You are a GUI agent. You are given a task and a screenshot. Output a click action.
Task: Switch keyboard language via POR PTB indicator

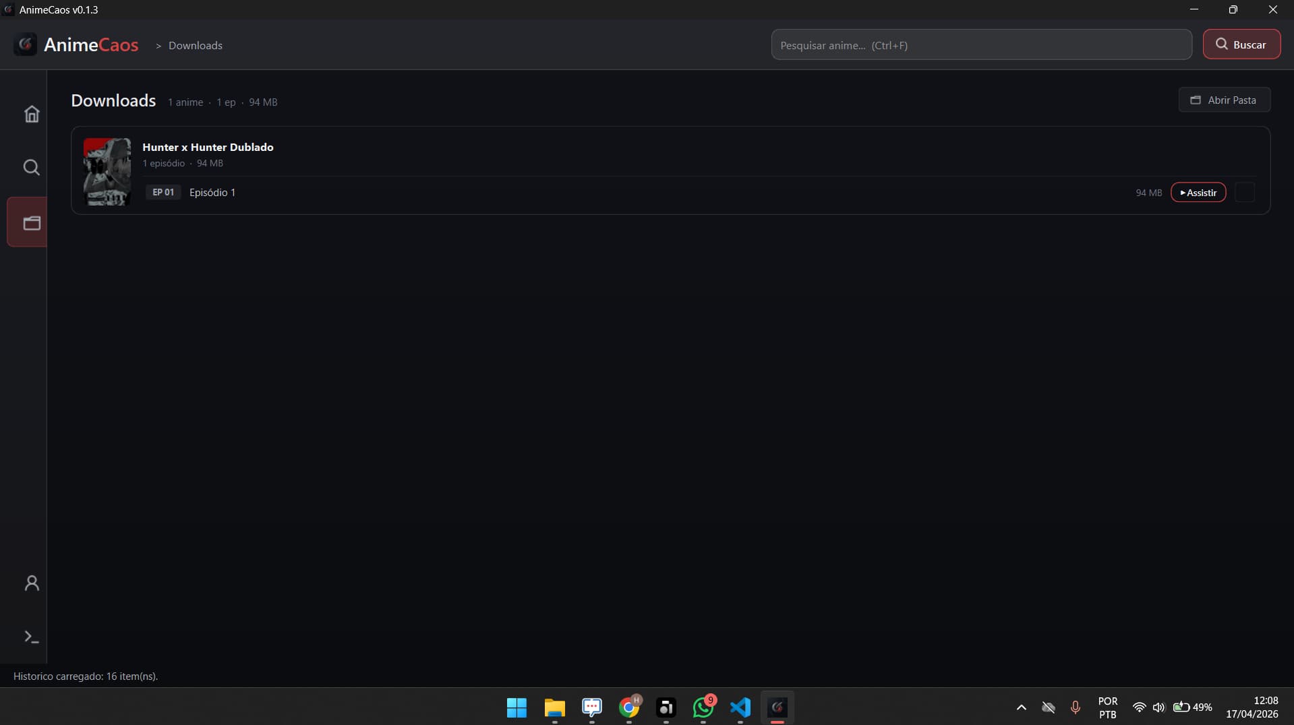pyautogui.click(x=1107, y=707)
